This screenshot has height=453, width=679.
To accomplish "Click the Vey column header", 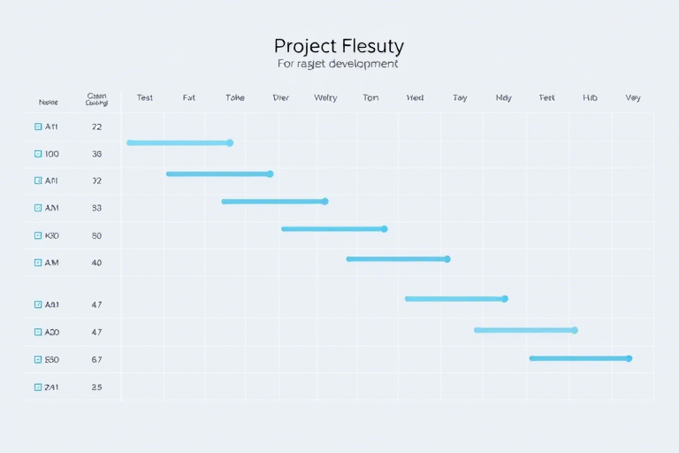I will [633, 98].
